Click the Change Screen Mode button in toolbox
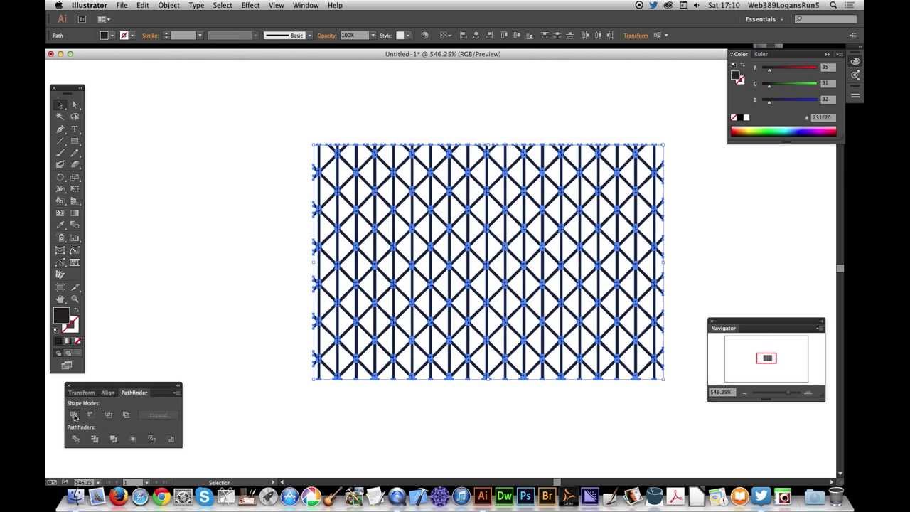The height and width of the screenshot is (512, 910). tap(67, 366)
